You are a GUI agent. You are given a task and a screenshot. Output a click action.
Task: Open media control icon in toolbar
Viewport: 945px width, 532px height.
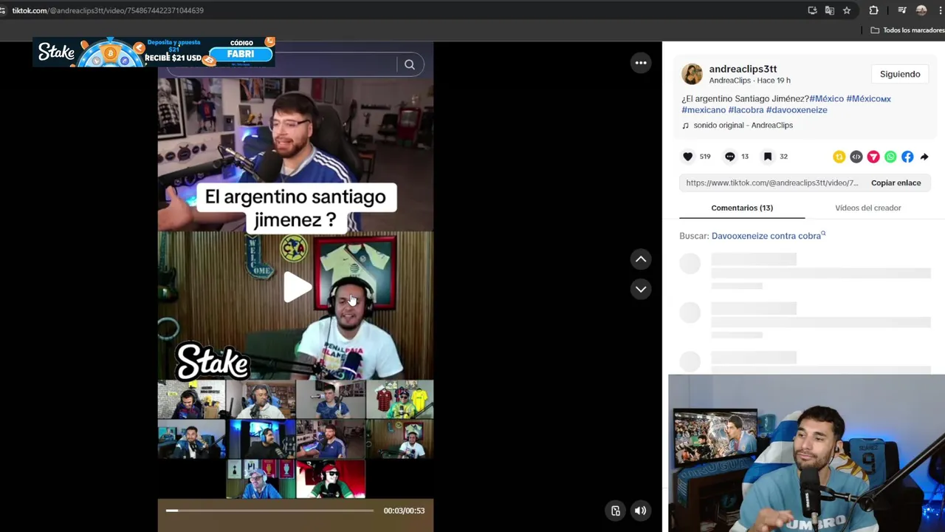click(x=901, y=10)
